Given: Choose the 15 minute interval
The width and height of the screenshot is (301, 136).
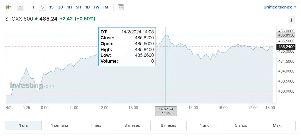Looking at the screenshot, I should (x=51, y=7).
